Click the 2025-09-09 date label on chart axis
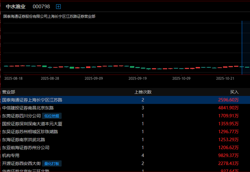 pyautogui.click(x=94, y=78)
